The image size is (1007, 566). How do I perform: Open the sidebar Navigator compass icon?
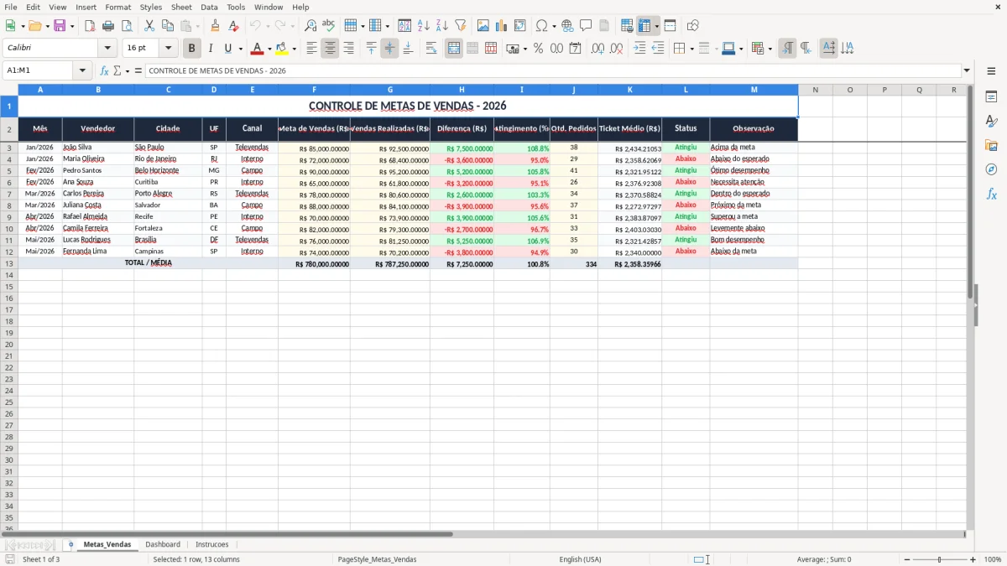[991, 169]
